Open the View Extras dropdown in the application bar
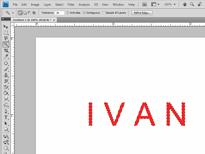Screen dimensions: 205x154 click(x=155, y=4)
